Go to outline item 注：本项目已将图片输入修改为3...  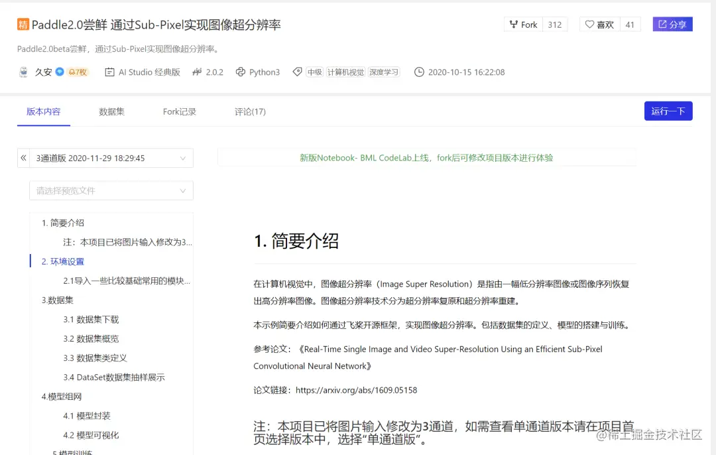[x=127, y=242]
